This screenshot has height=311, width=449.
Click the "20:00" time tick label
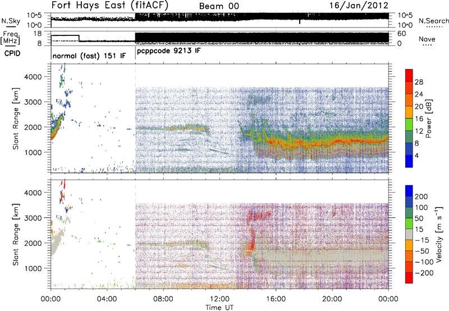click(332, 299)
